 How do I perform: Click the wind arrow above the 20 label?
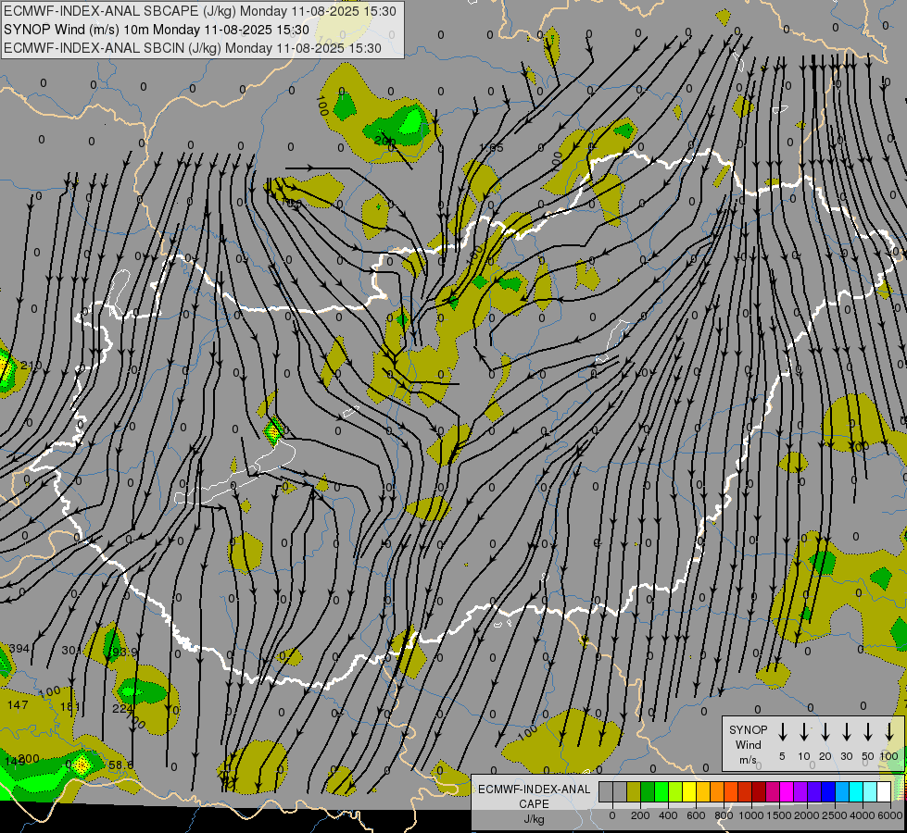(825, 732)
